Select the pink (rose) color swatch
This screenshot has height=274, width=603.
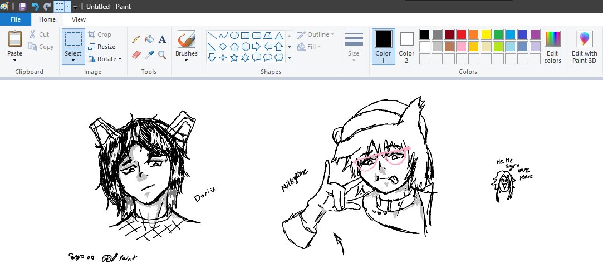[462, 47]
